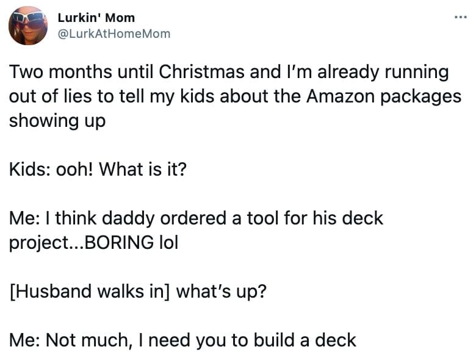Open the Lurkin' Mom display name link
This screenshot has height=355, width=476.
click(96, 18)
